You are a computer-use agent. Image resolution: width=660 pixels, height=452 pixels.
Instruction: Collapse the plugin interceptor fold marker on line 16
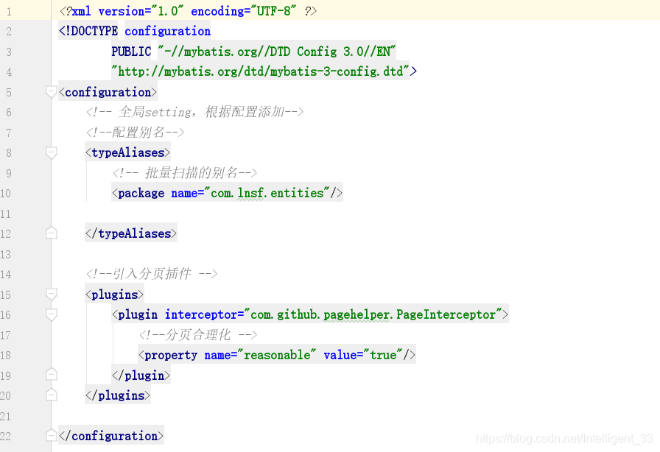51,314
